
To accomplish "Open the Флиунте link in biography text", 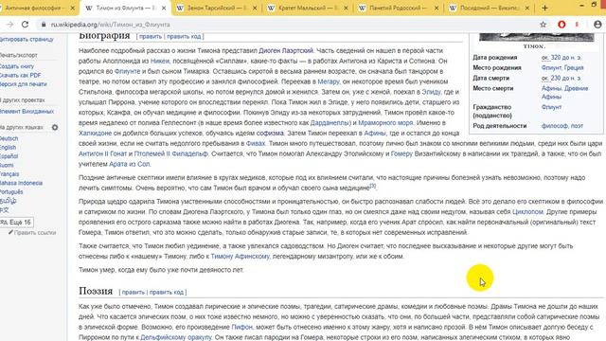I will point(128,71).
